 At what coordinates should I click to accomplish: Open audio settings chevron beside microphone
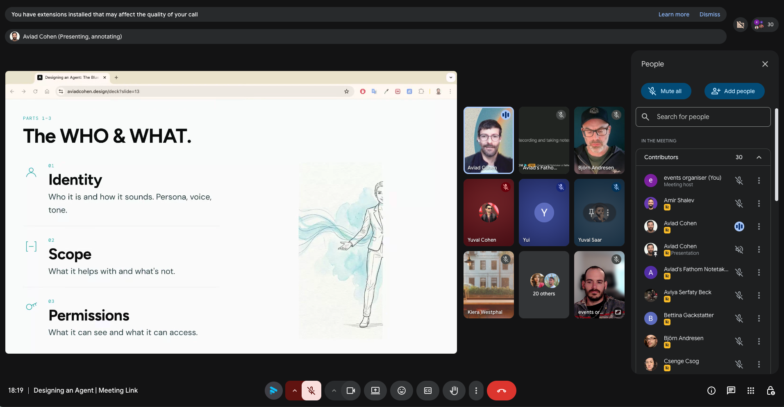pyautogui.click(x=294, y=391)
